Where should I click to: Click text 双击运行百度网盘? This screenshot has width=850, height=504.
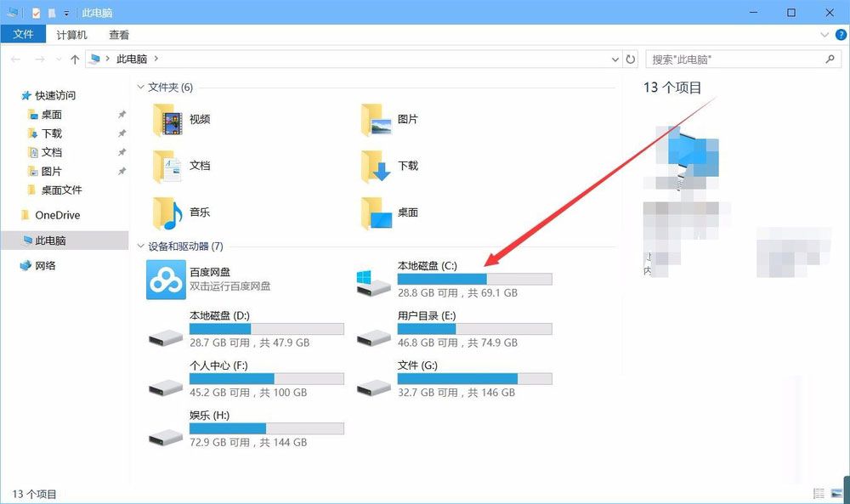tap(229, 286)
